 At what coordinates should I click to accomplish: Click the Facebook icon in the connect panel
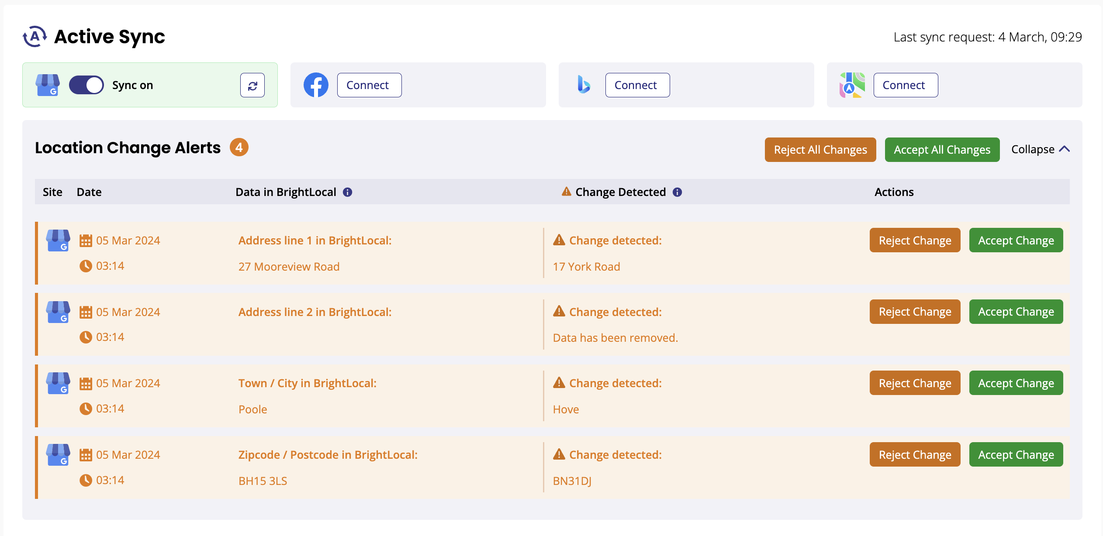tap(316, 85)
